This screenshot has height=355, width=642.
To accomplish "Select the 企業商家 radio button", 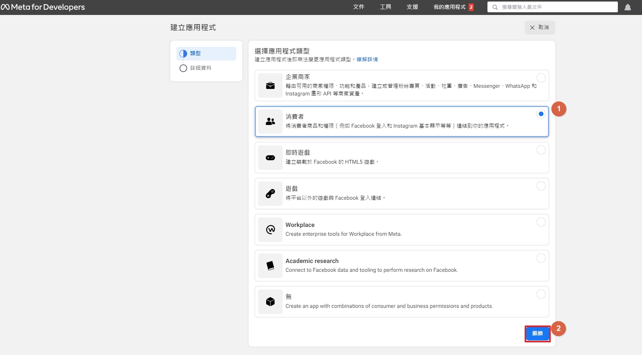I will pos(541,78).
